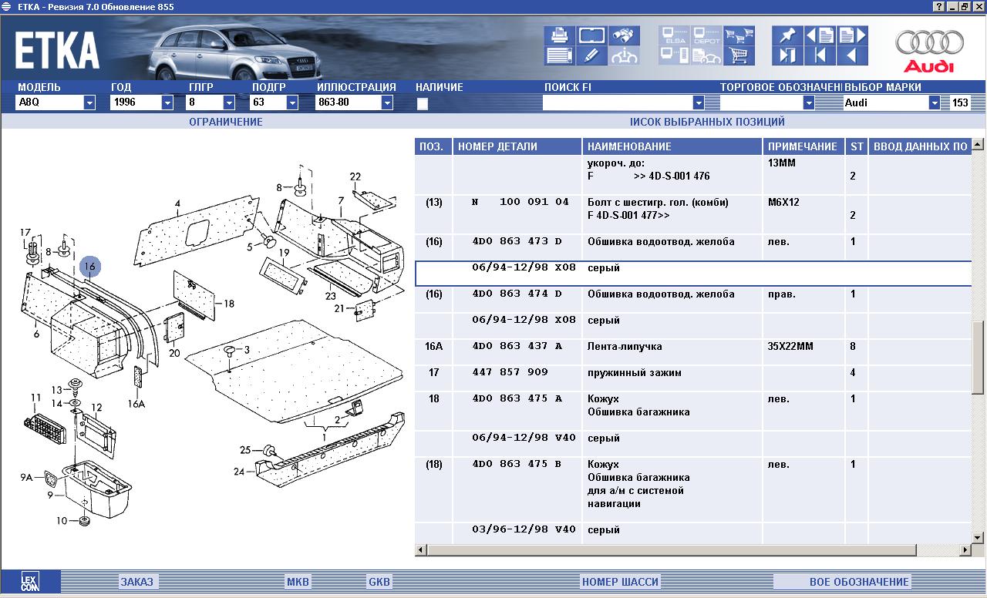Click the pencil edit icon

coord(591,55)
